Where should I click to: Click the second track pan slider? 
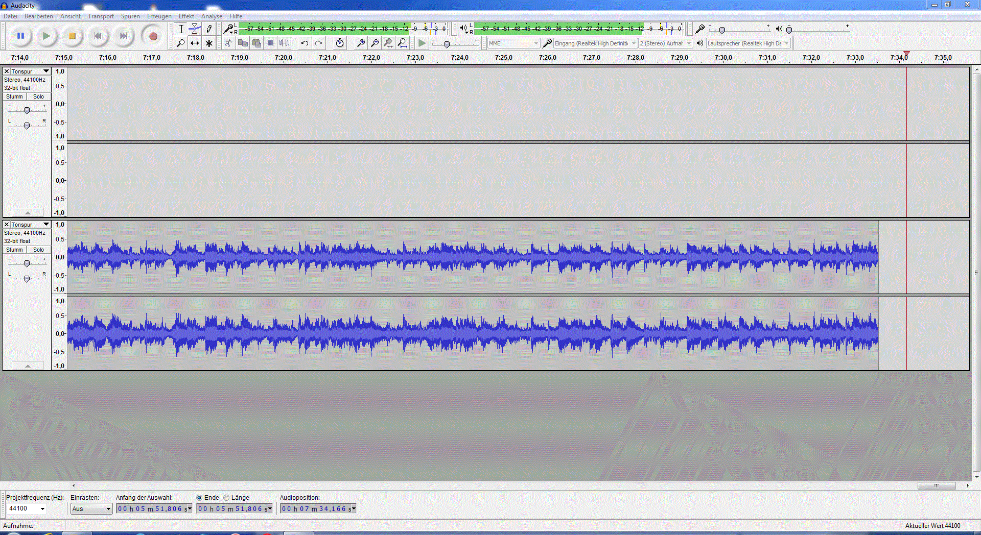(27, 278)
